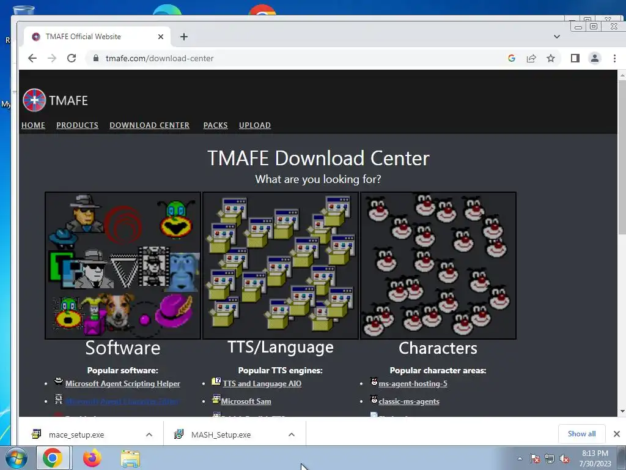The image size is (626, 470).
Task: Open the Software heading link
Action: pos(122,348)
